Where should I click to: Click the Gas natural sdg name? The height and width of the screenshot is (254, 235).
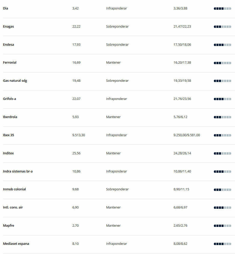click(15, 81)
